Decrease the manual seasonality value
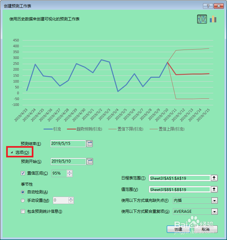Image resolution: width=227 pixels, height=240 pixels. tap(71, 202)
